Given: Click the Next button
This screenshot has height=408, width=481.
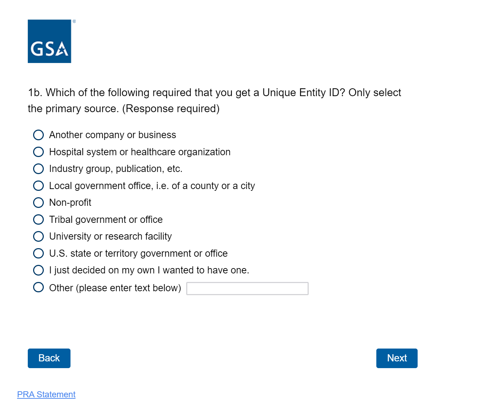Looking at the screenshot, I should click(x=397, y=358).
